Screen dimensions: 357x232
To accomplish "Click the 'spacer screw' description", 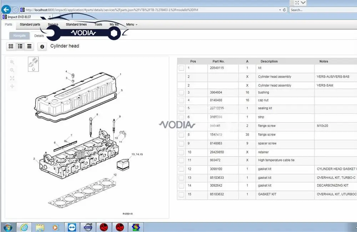I will (x=267, y=143).
